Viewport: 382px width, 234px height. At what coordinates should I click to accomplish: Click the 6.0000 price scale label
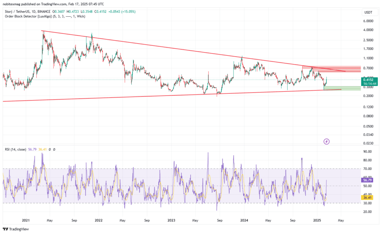pos(368,21)
